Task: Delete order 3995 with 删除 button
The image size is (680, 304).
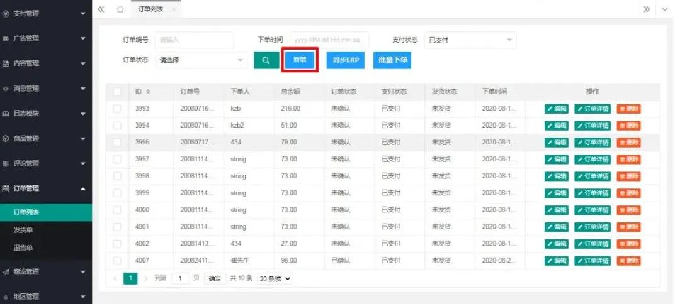Action: (x=628, y=143)
